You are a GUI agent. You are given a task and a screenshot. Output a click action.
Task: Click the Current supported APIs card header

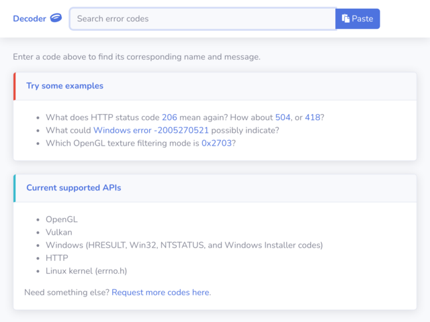pos(74,188)
